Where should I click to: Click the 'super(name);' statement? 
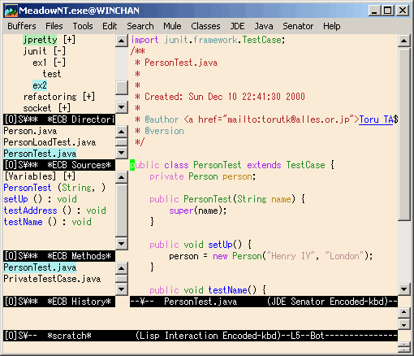[x=198, y=211]
